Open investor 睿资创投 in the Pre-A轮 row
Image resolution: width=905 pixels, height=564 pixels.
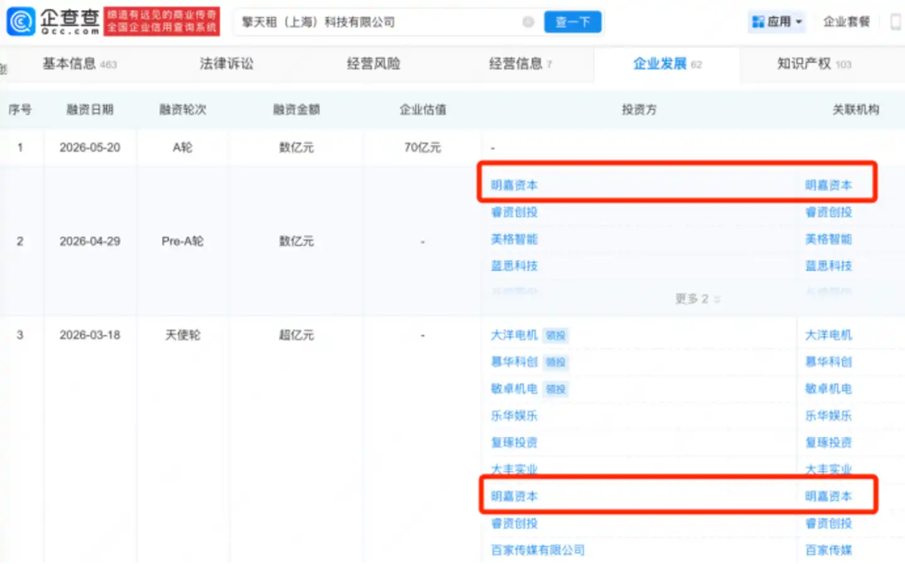pyautogui.click(x=514, y=212)
